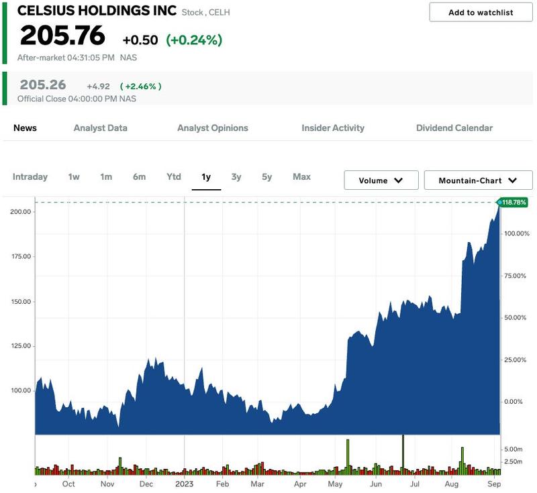Click the Jul label on time axis
Image resolution: width=537 pixels, height=493 pixels.
(x=415, y=484)
